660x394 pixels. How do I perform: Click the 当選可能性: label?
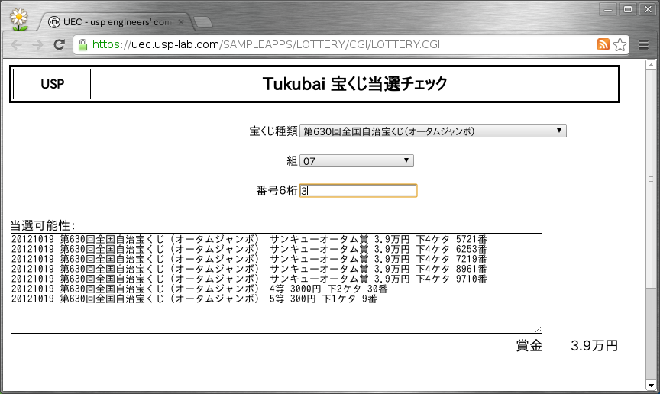tap(42, 225)
